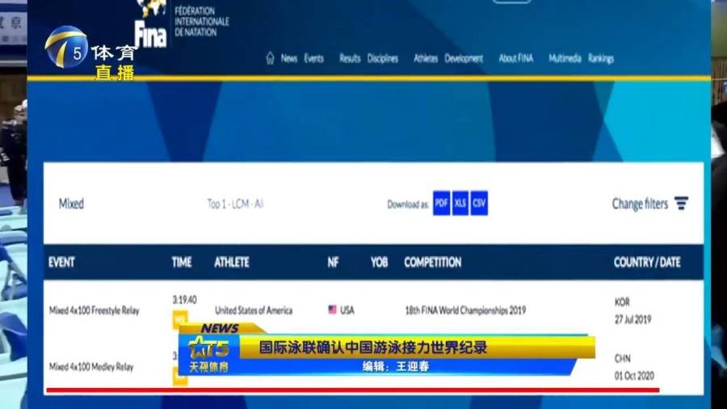Select Mixed 4x100 Medley Relay event

91,367
